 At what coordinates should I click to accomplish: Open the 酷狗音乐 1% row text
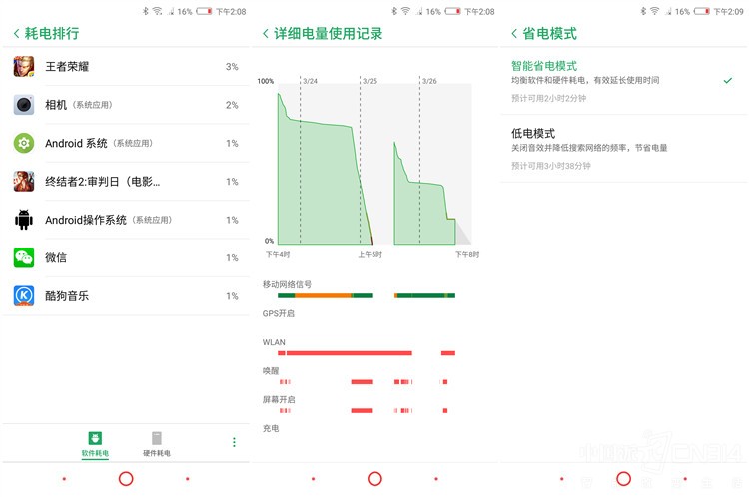click(67, 296)
